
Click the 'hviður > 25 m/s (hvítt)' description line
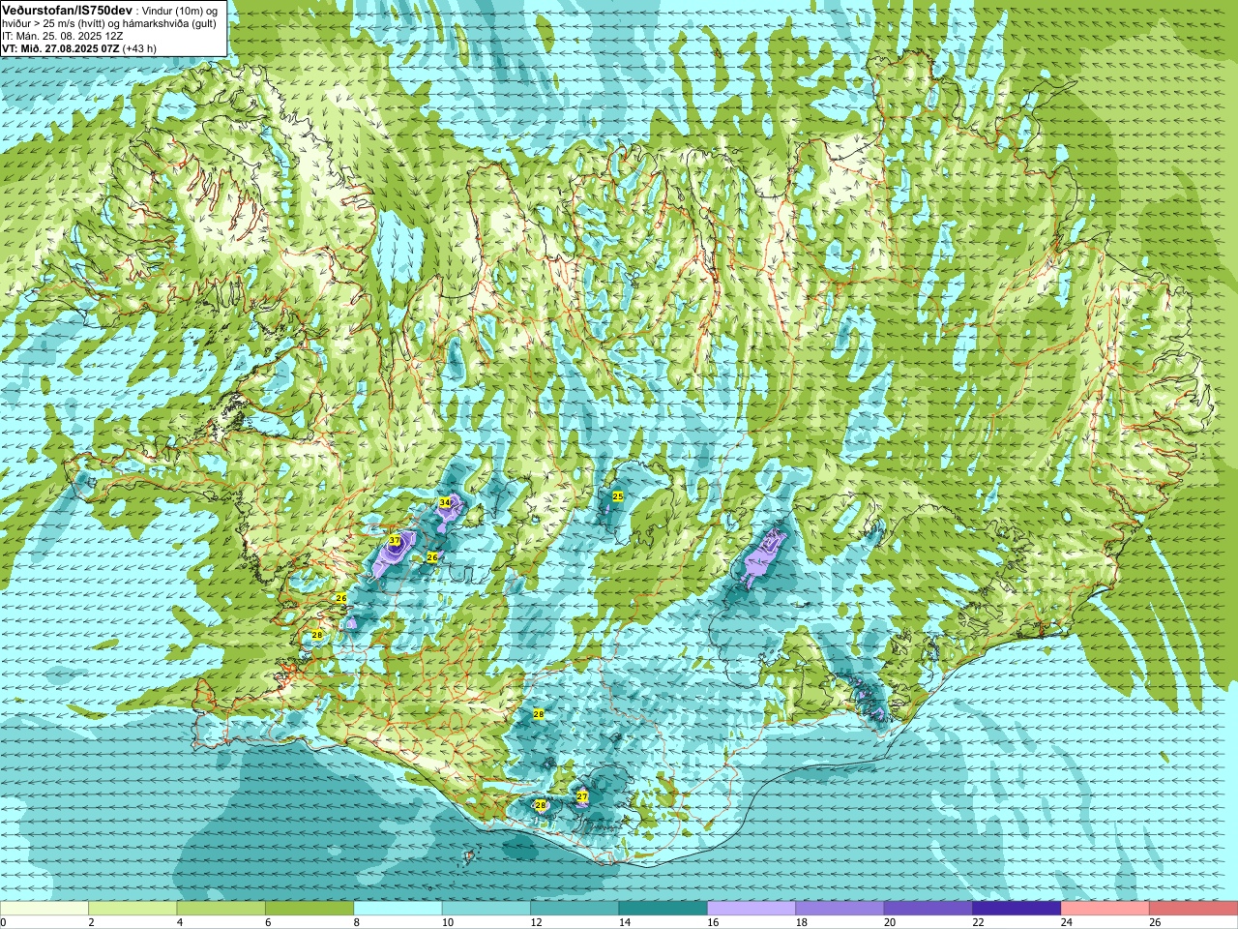(109, 23)
